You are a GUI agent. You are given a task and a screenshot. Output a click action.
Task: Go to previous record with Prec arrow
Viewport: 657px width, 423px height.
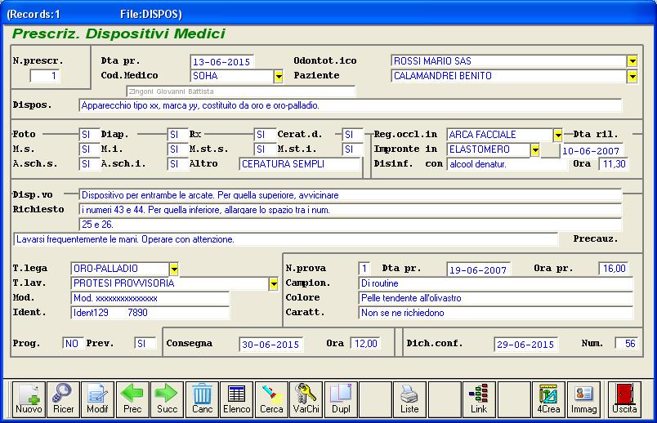pyautogui.click(x=132, y=399)
